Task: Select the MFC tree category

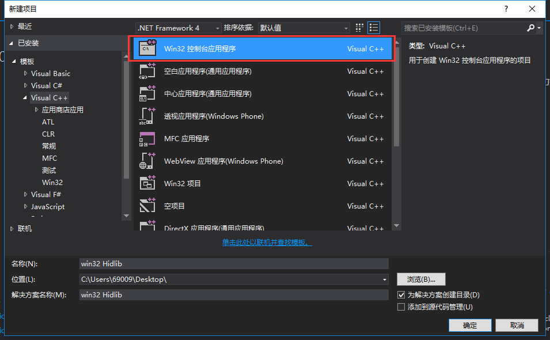Action: point(50,158)
